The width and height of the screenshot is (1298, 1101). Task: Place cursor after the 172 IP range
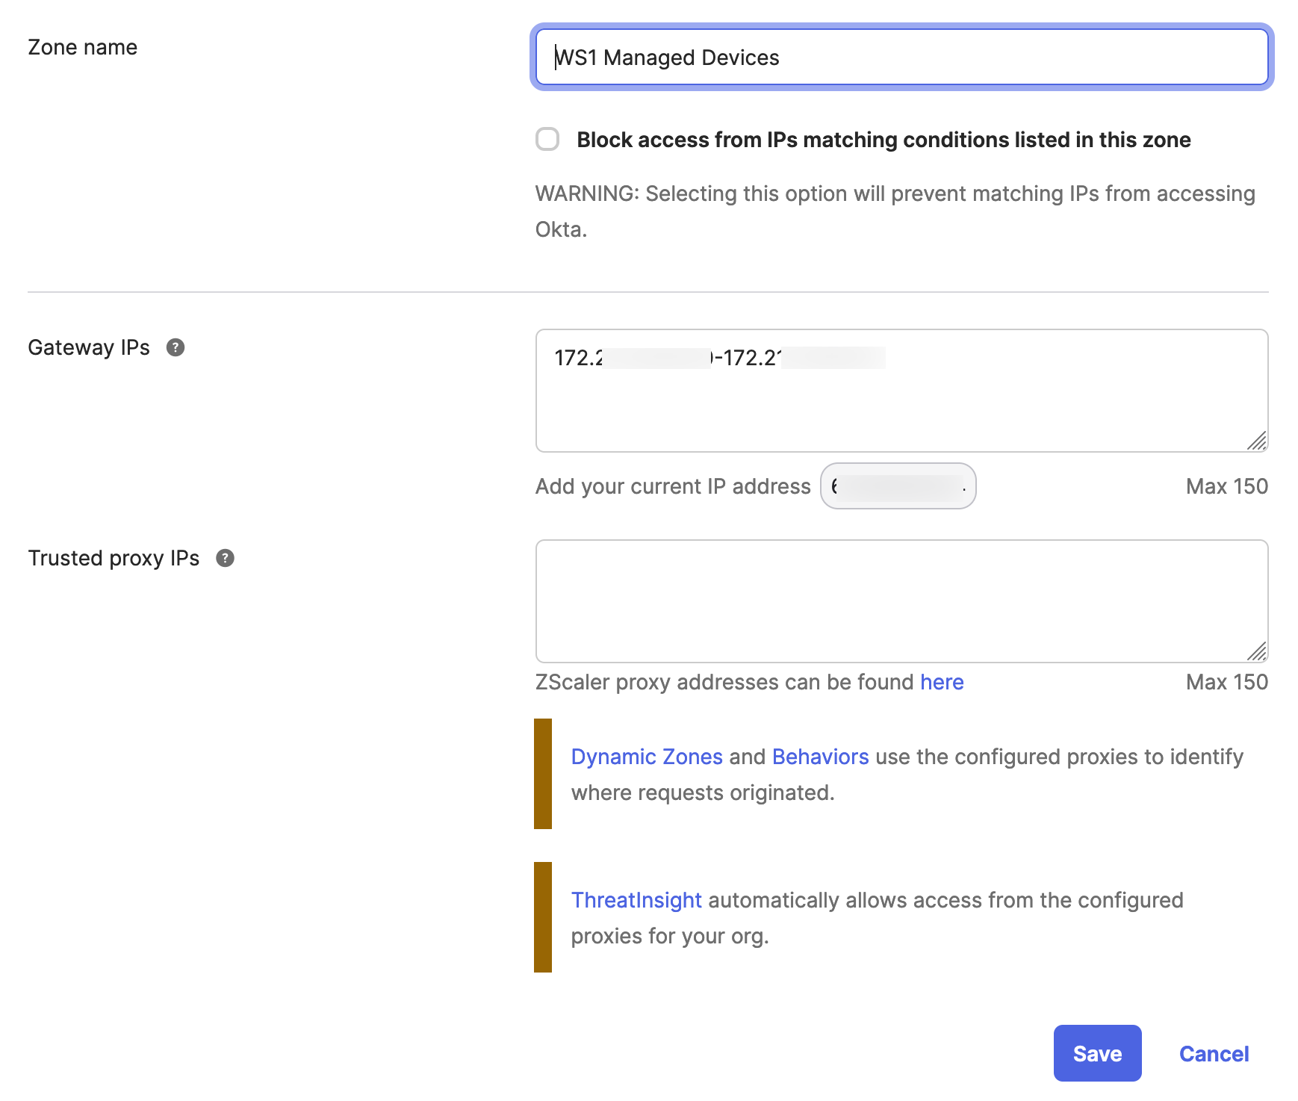(889, 358)
